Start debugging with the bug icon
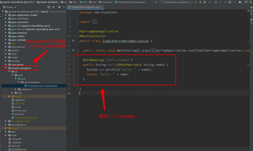This screenshot has height=151, width=253. click(x=200, y=2)
